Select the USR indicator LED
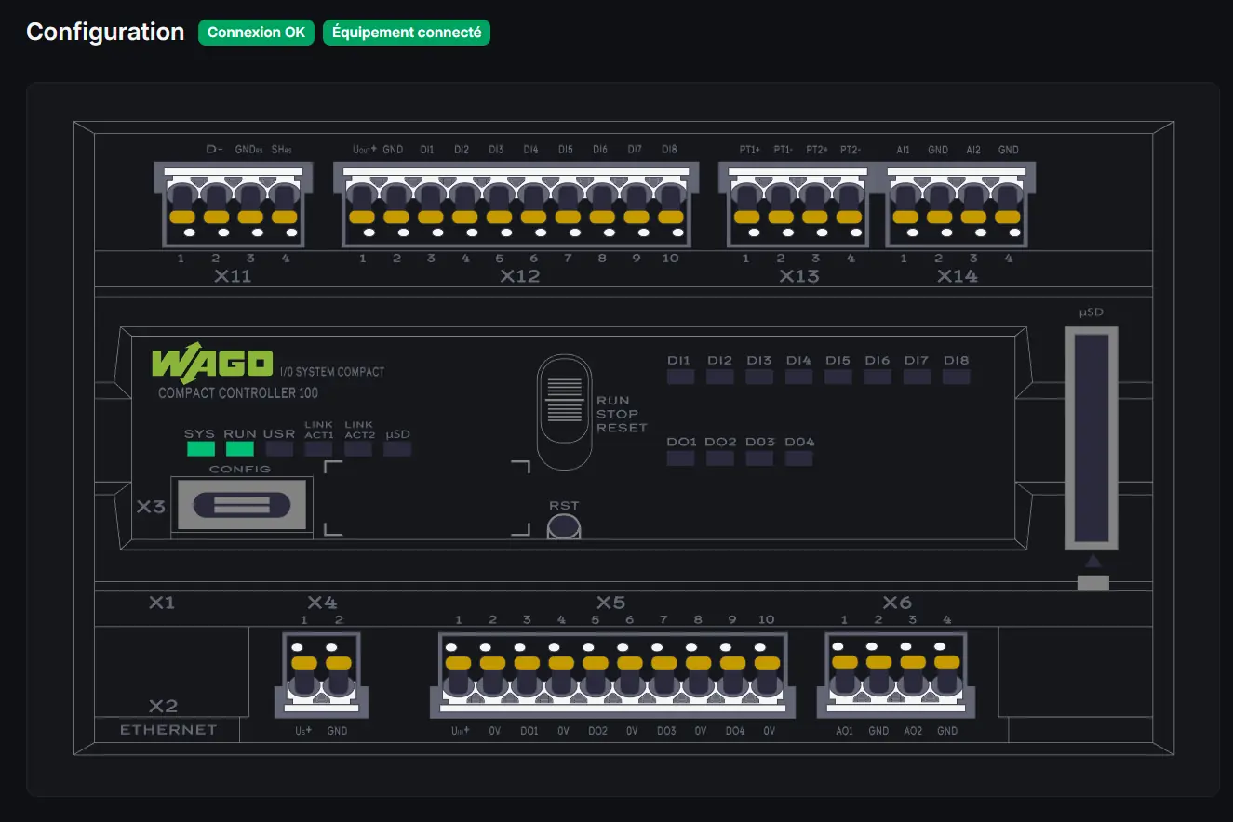The width and height of the screenshot is (1233, 822). coord(278,448)
